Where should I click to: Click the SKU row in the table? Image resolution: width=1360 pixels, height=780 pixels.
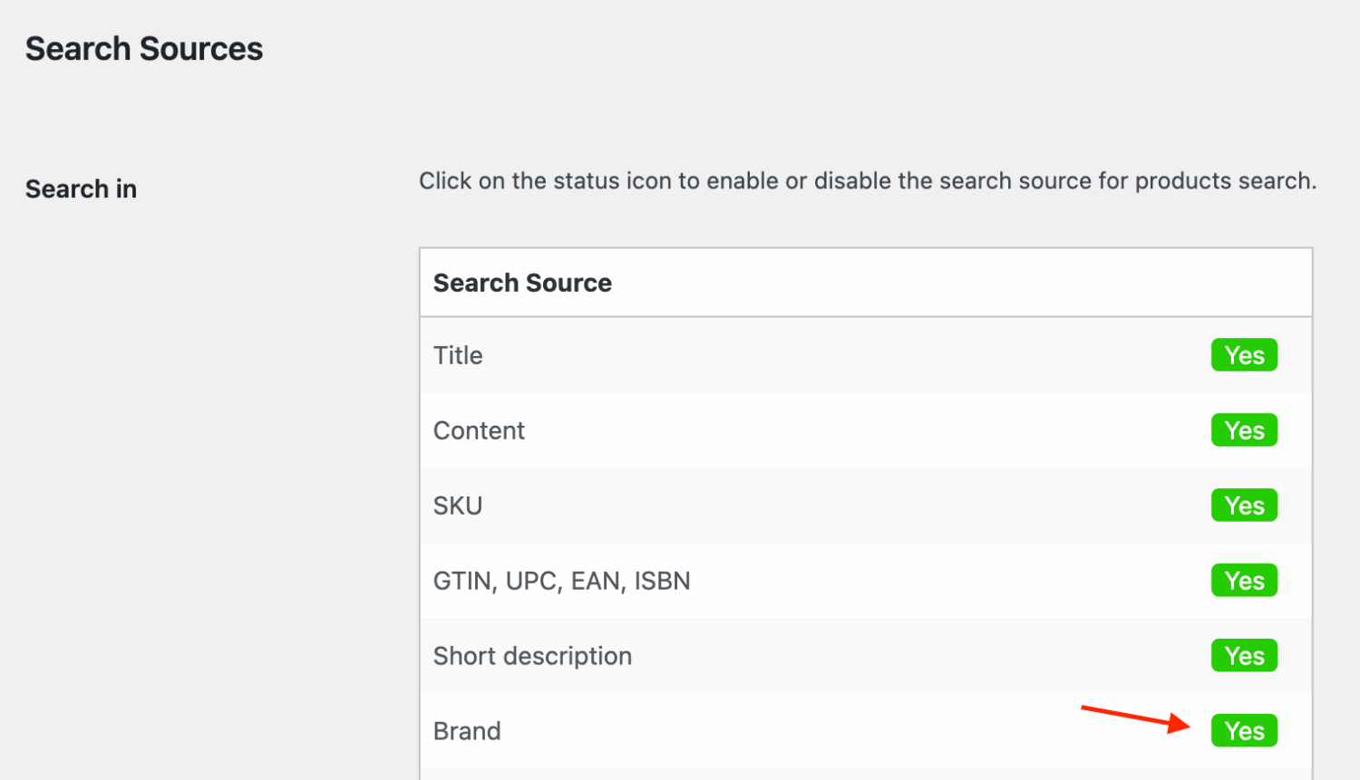(x=458, y=506)
